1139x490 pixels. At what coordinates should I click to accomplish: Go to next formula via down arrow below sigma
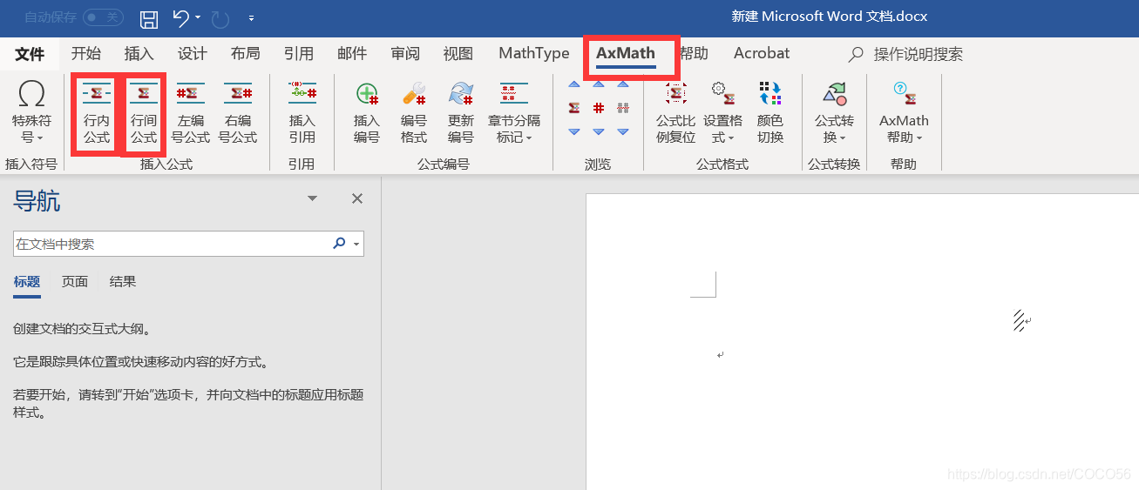click(574, 131)
